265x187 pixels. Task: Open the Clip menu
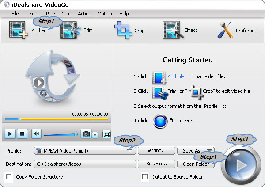65,14
